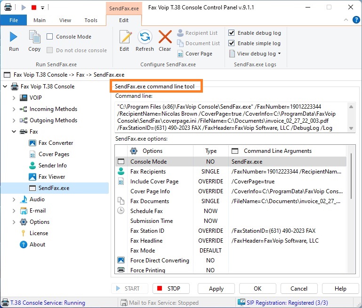Switch to the View ribbon tab
The height and width of the screenshot is (308, 362).
[65, 20]
